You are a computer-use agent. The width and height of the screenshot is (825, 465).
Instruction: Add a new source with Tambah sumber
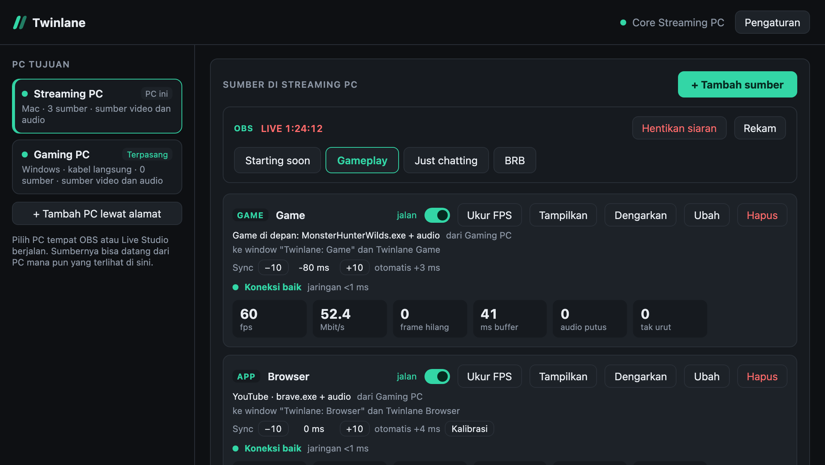coord(737,85)
